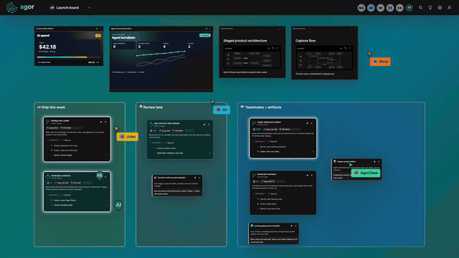459x258 pixels.
Task: Open Gemini visual critique session
Action: click(x=62, y=155)
